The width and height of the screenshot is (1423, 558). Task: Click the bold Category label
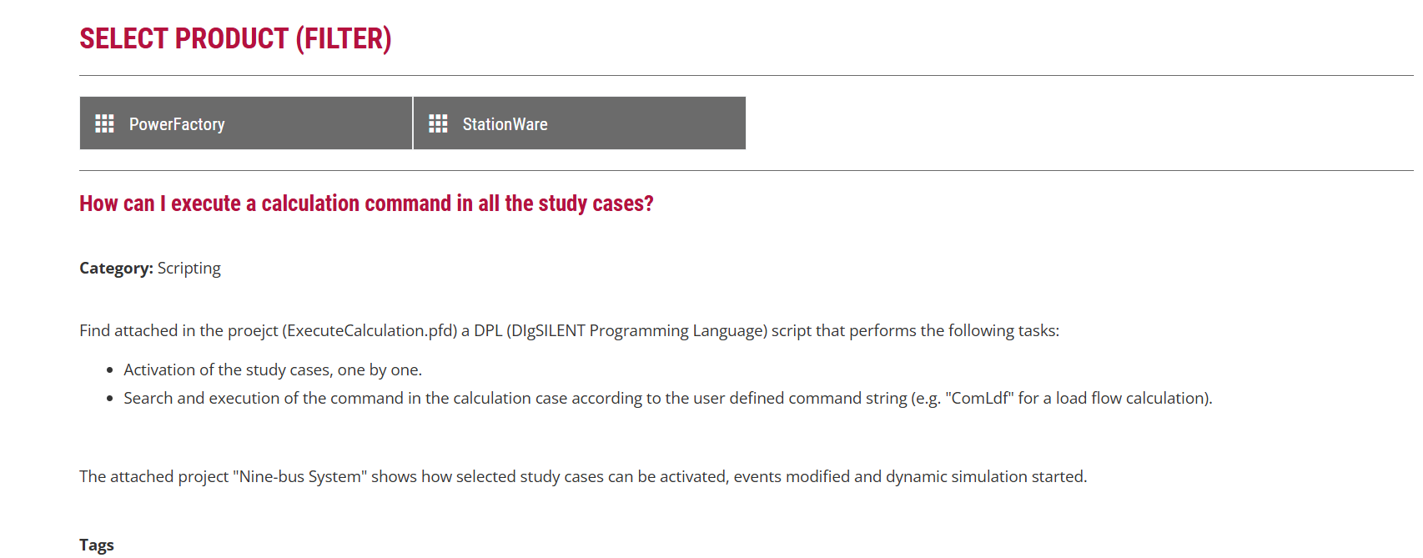[116, 269]
